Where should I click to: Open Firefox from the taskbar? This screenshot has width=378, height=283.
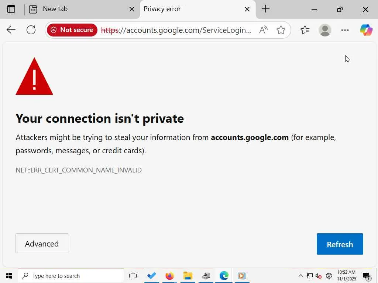(x=169, y=276)
